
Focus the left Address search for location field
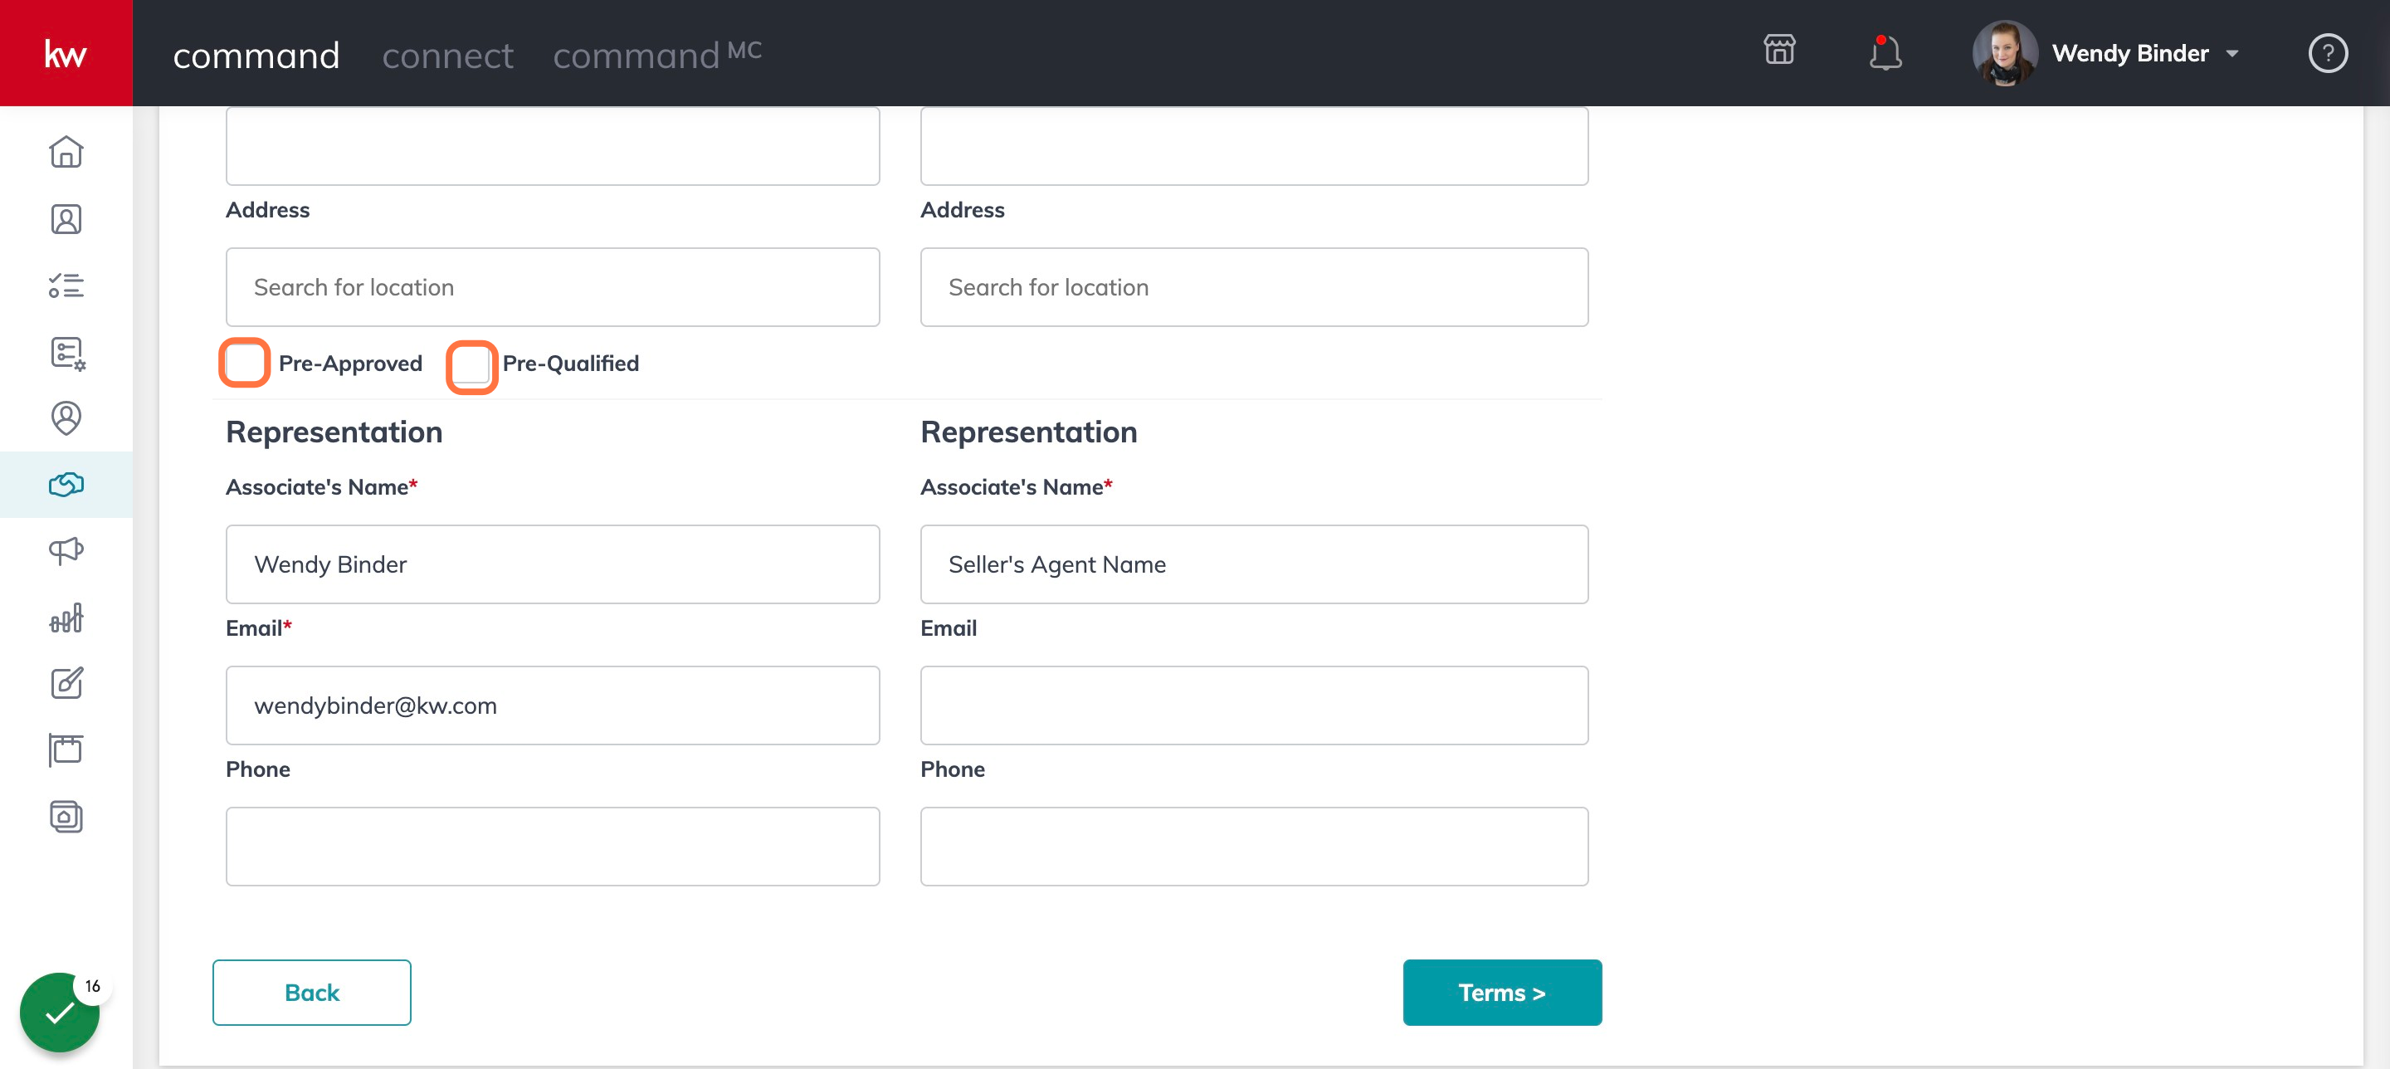[x=553, y=286]
